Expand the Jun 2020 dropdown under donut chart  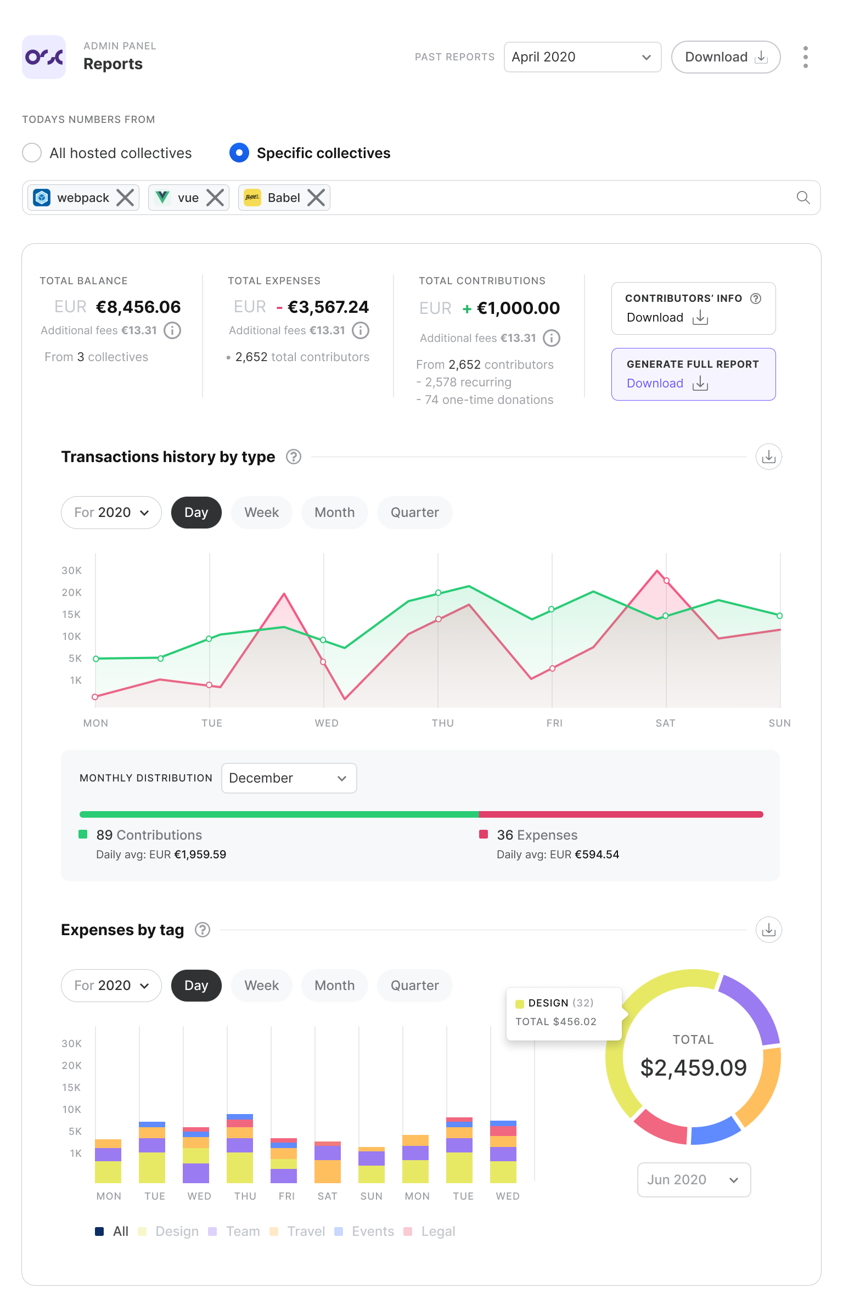(693, 1179)
